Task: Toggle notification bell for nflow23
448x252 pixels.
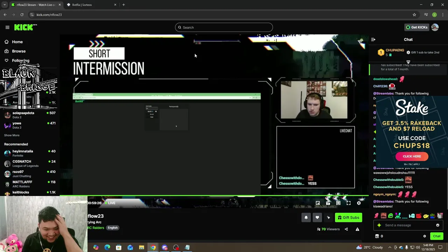Action: coord(306,217)
